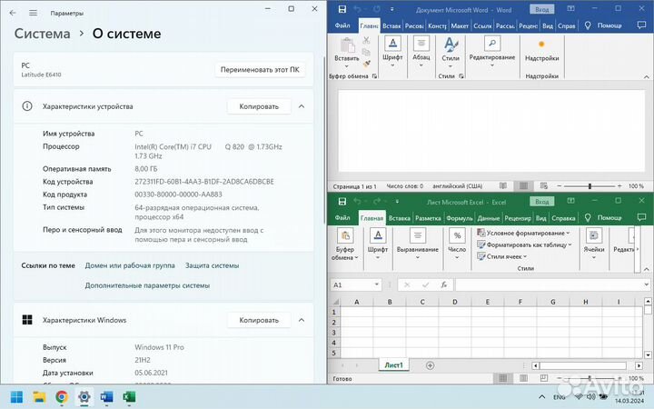
Task: Collapse the device specifications section chevron
Action: [x=302, y=106]
